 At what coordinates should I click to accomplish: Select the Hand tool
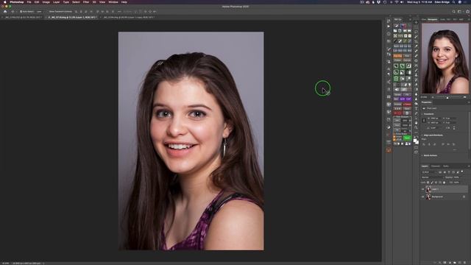tap(416, 123)
